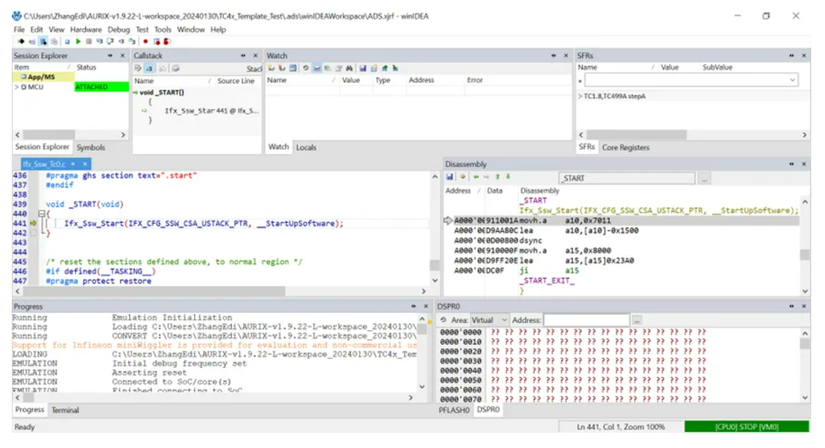
Task: Open the Hardware menu
Action: [x=86, y=30]
